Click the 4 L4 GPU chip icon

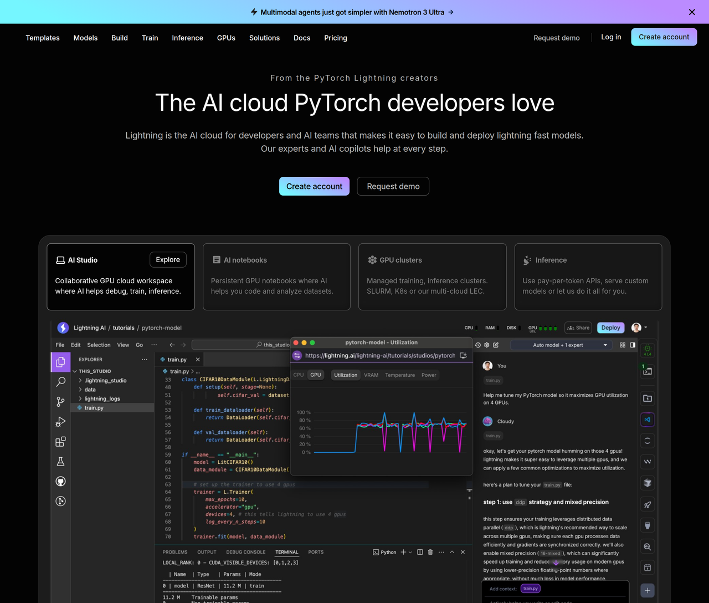pos(647,350)
